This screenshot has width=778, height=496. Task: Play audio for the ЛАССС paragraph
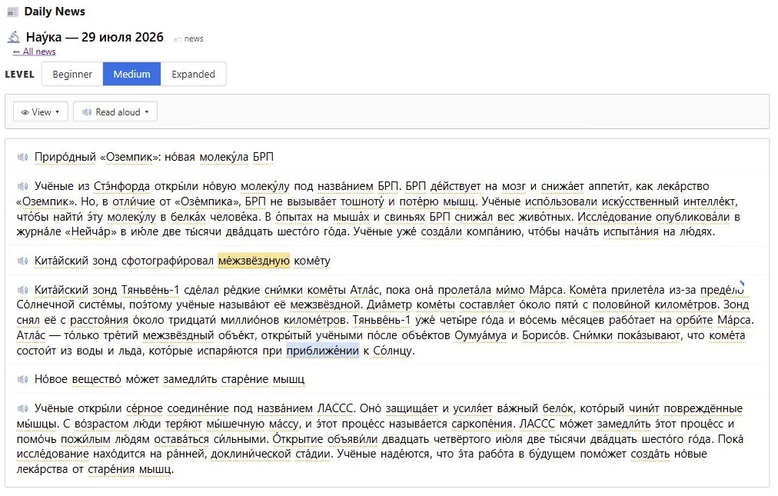click(23, 408)
